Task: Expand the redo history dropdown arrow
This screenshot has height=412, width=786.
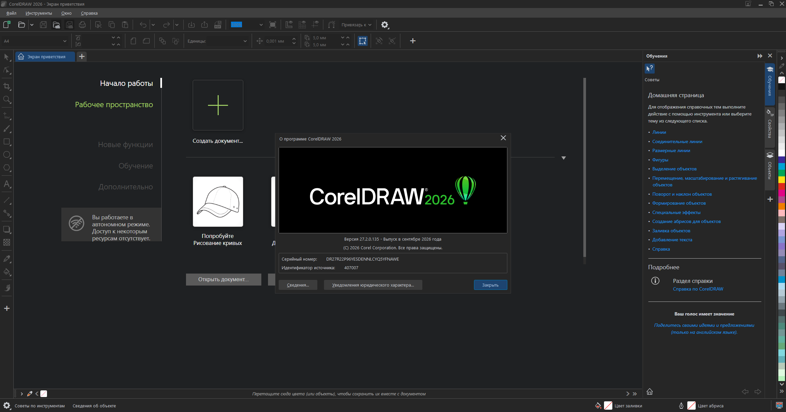Action: click(x=177, y=25)
